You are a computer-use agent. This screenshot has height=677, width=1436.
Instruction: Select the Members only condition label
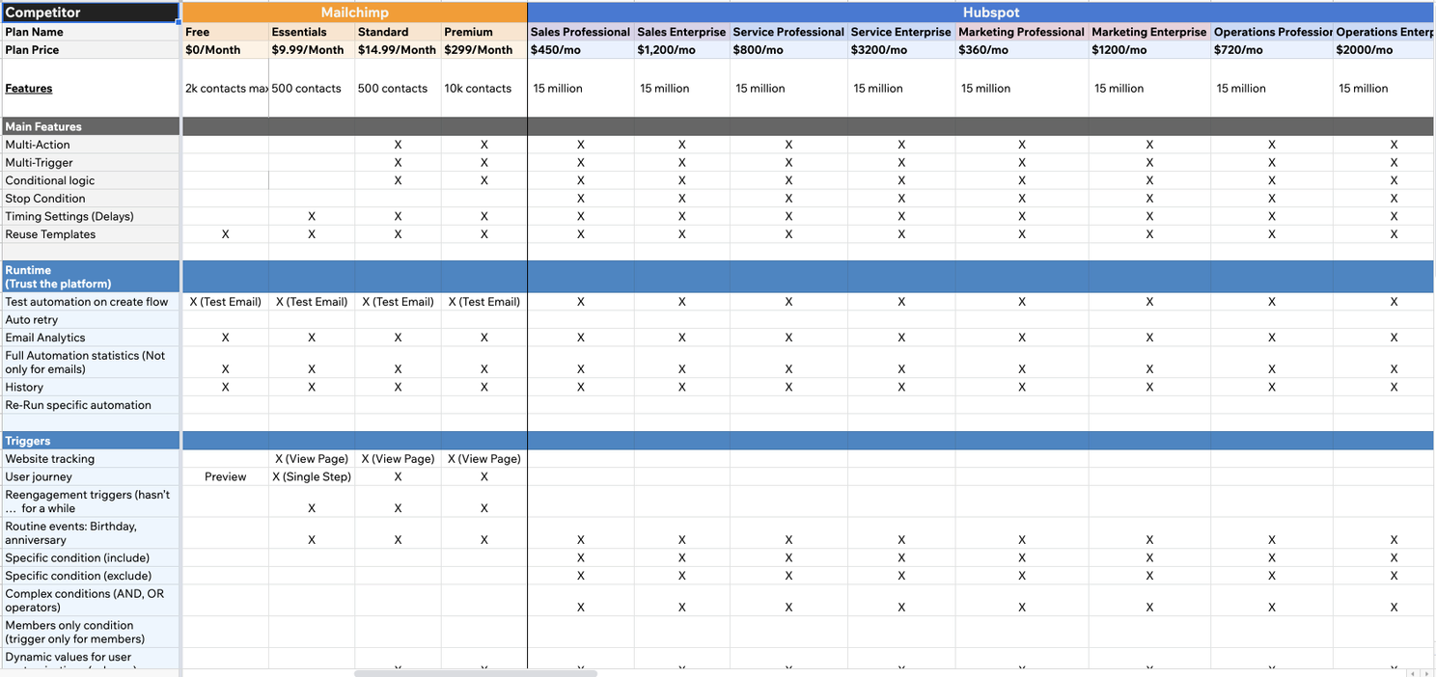tap(90, 632)
